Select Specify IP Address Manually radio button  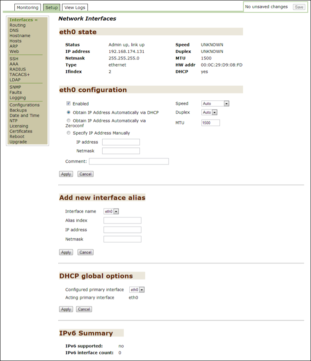(x=69, y=133)
